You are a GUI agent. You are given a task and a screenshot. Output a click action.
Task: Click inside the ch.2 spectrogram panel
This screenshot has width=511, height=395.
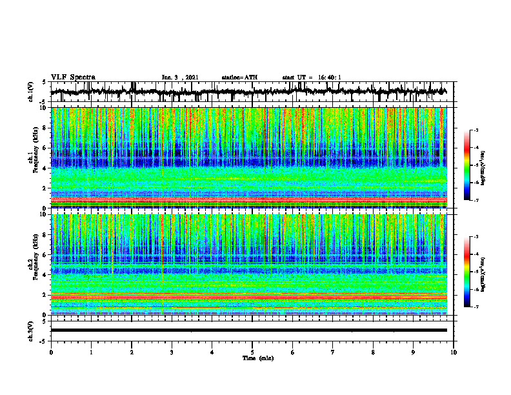[248, 265]
